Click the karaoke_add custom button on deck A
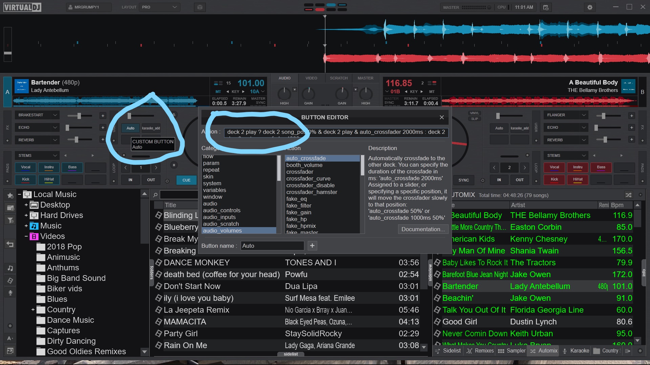 pos(151,128)
